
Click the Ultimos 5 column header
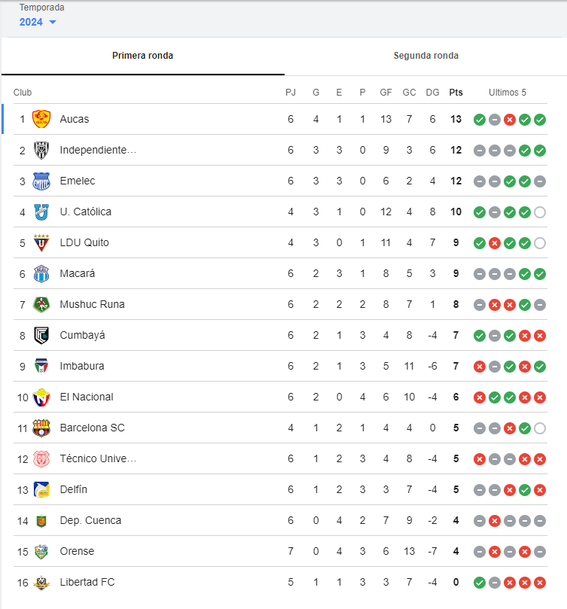508,93
